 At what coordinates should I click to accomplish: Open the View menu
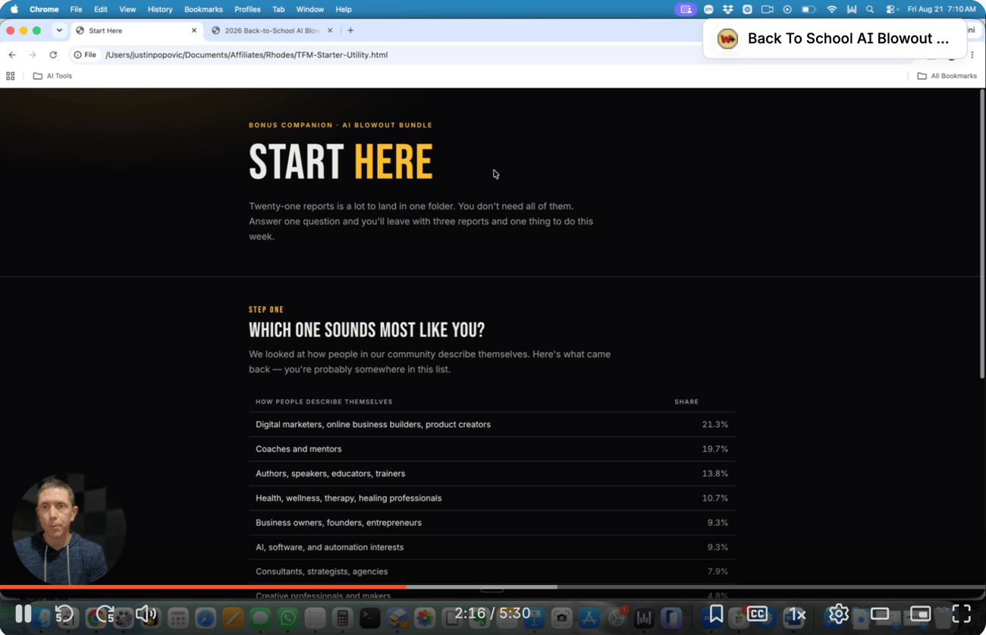pyautogui.click(x=127, y=9)
